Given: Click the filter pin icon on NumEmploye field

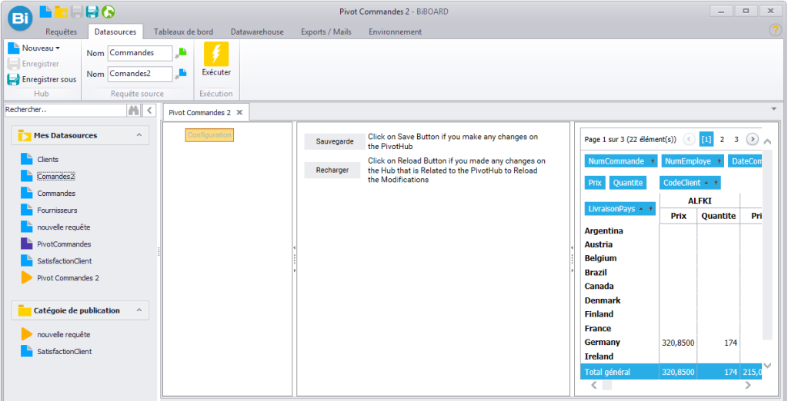Looking at the screenshot, I should coord(719,161).
